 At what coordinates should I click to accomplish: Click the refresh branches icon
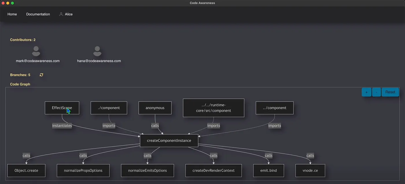click(x=41, y=75)
